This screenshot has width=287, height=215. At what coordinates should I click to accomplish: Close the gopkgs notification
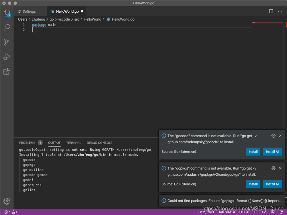click(280, 168)
